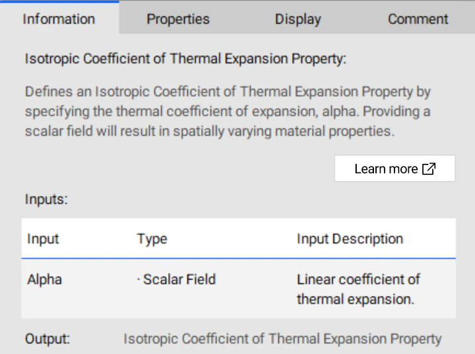
Task: Open the Display tab
Action: 298,19
